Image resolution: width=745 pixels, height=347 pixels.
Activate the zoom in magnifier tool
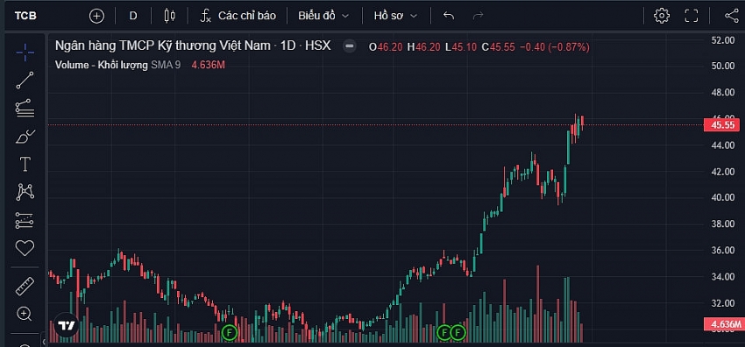point(25,314)
